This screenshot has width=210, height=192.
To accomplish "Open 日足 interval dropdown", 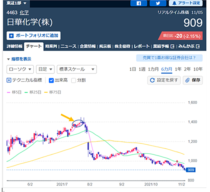I will coord(45,69).
